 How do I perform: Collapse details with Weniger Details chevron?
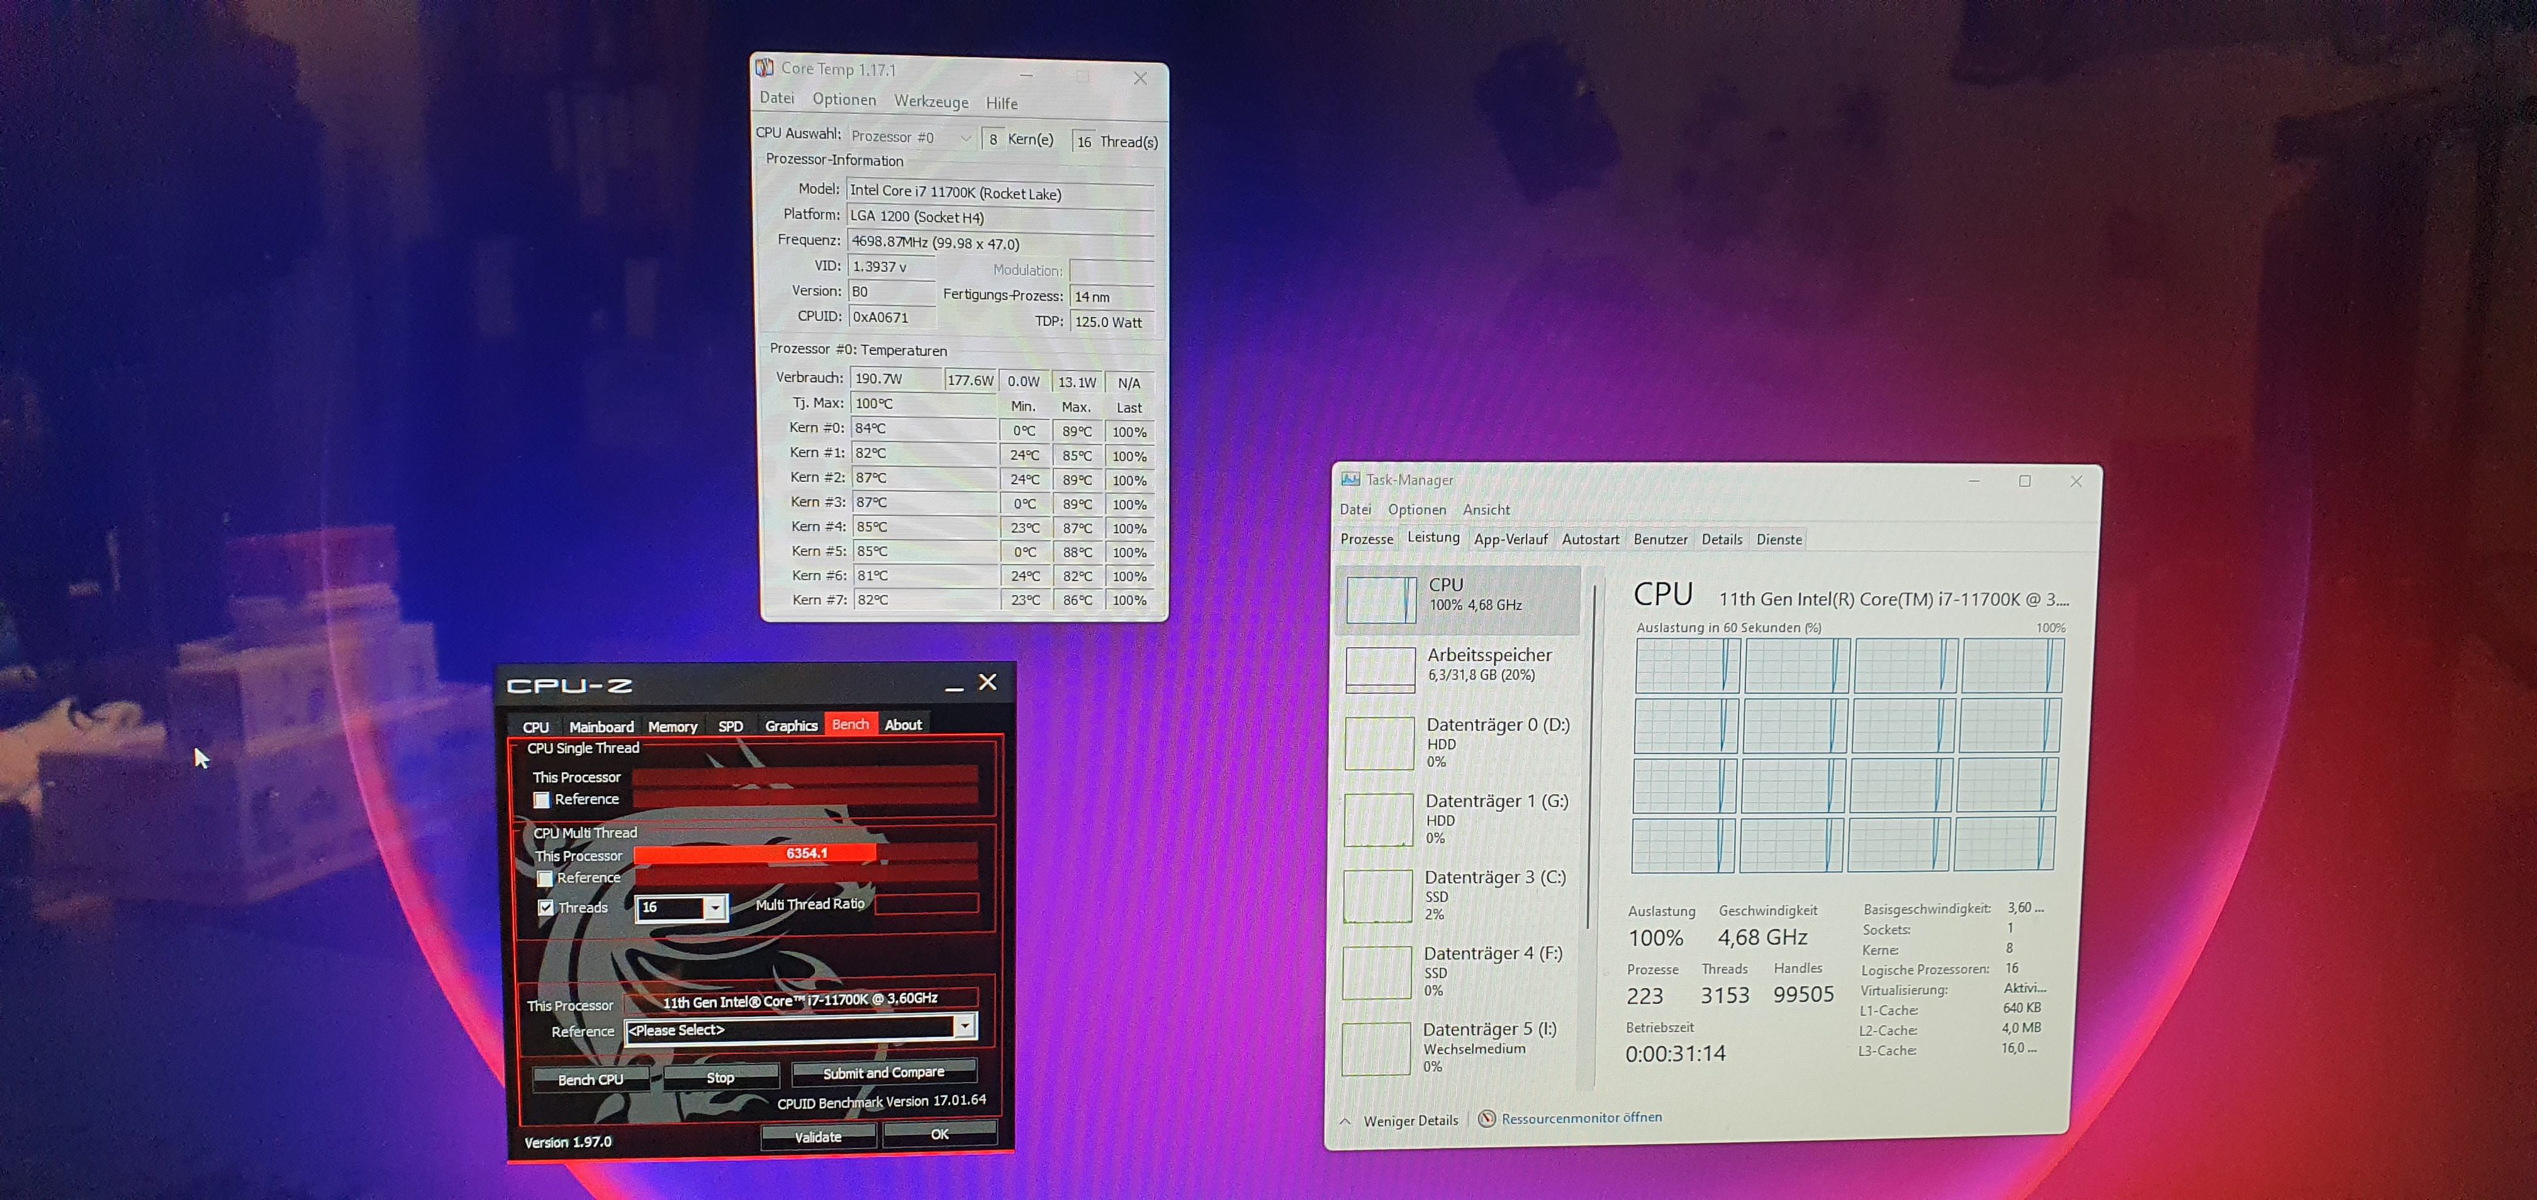[1345, 1120]
